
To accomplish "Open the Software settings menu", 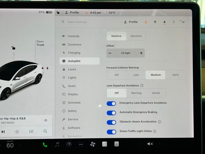I will point(71,128).
